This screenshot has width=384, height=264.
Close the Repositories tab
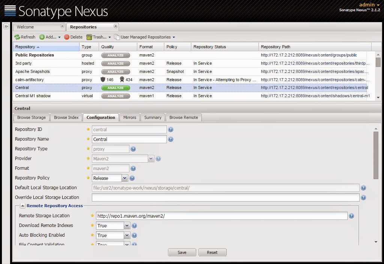tap(115, 26)
